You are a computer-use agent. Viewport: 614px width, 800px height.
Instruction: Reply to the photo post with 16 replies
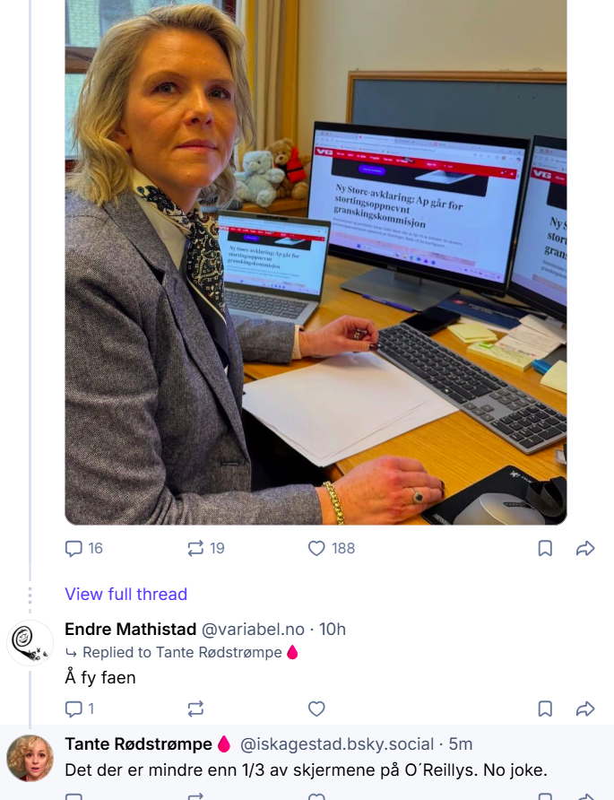pyautogui.click(x=74, y=548)
